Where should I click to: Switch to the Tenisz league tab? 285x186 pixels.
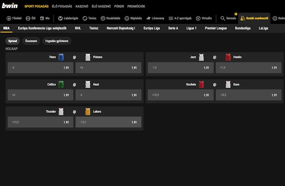[94, 28]
